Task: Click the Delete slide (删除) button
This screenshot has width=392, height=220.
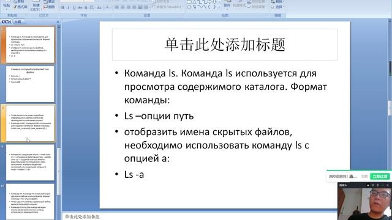Action: tap(49, 7)
